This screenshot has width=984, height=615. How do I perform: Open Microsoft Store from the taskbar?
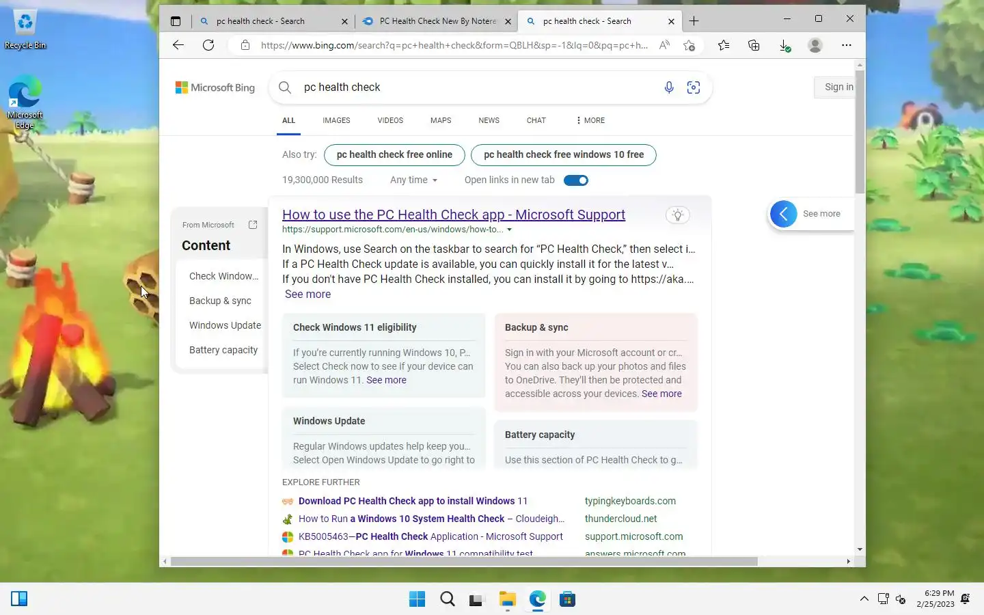(567, 599)
